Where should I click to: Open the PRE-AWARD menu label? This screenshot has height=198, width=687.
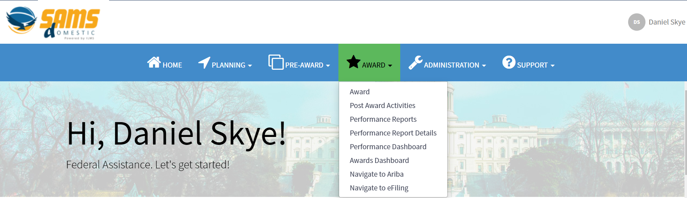(304, 65)
